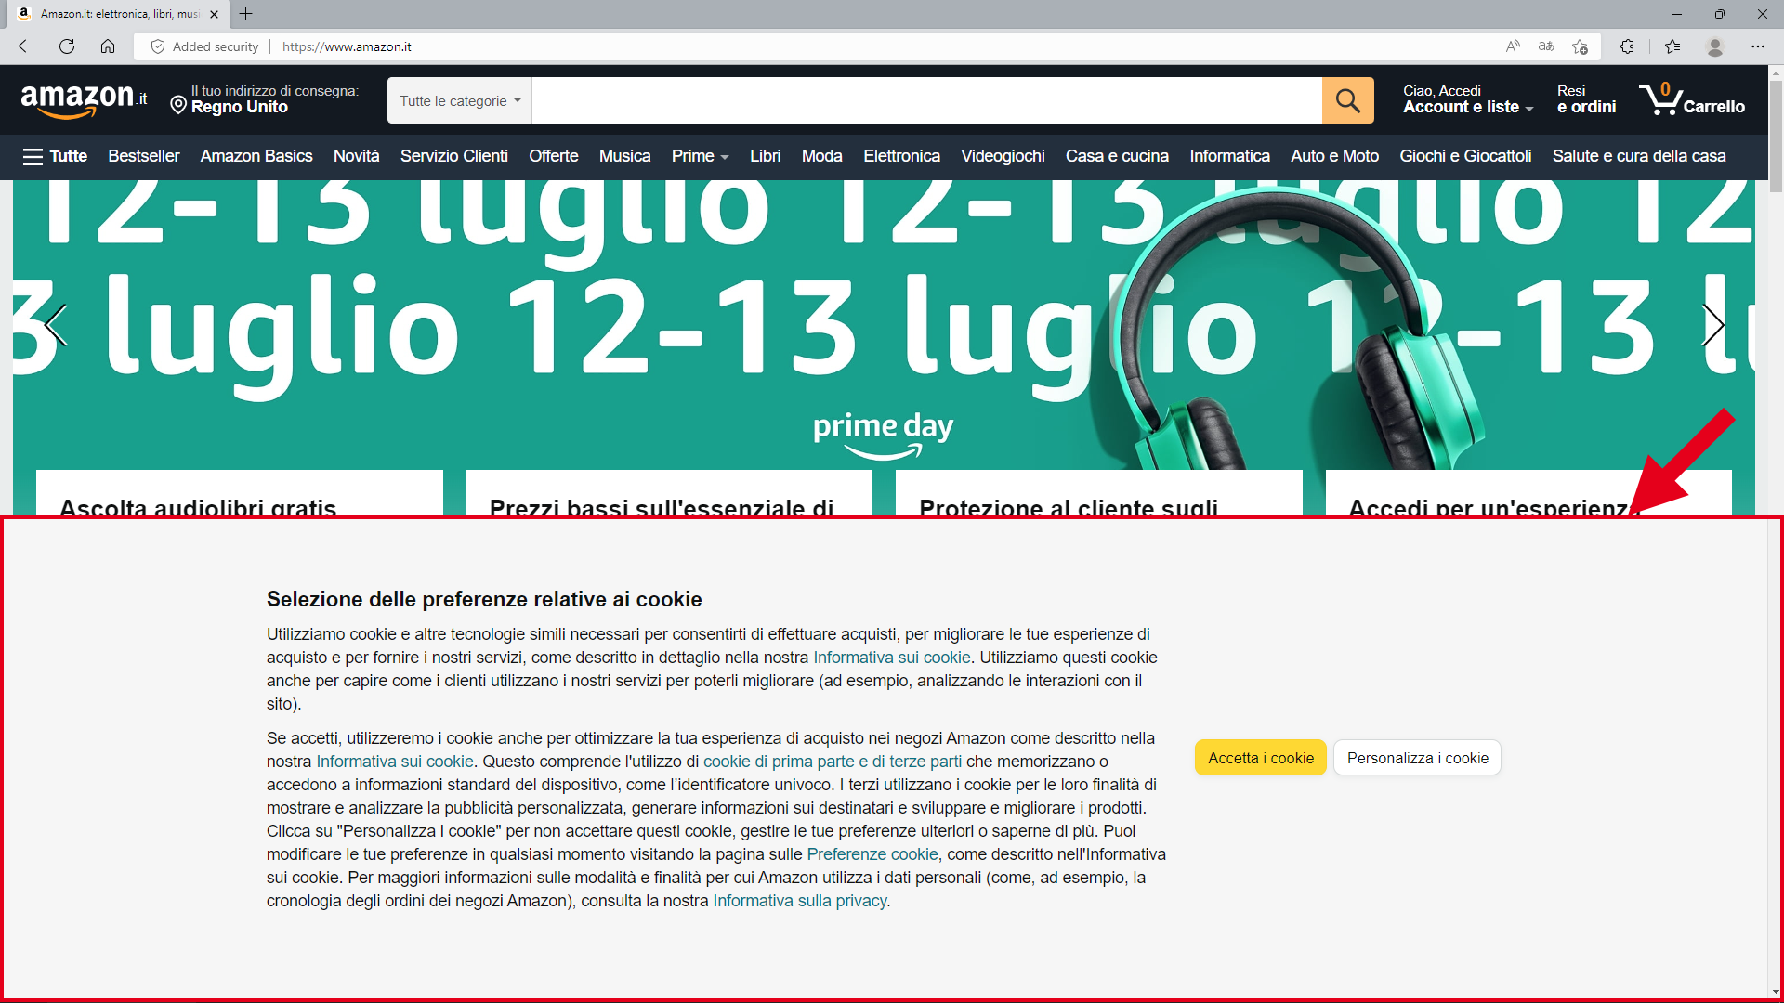Expand the Prime navigation menu
The height and width of the screenshot is (1003, 1784).
[699, 156]
